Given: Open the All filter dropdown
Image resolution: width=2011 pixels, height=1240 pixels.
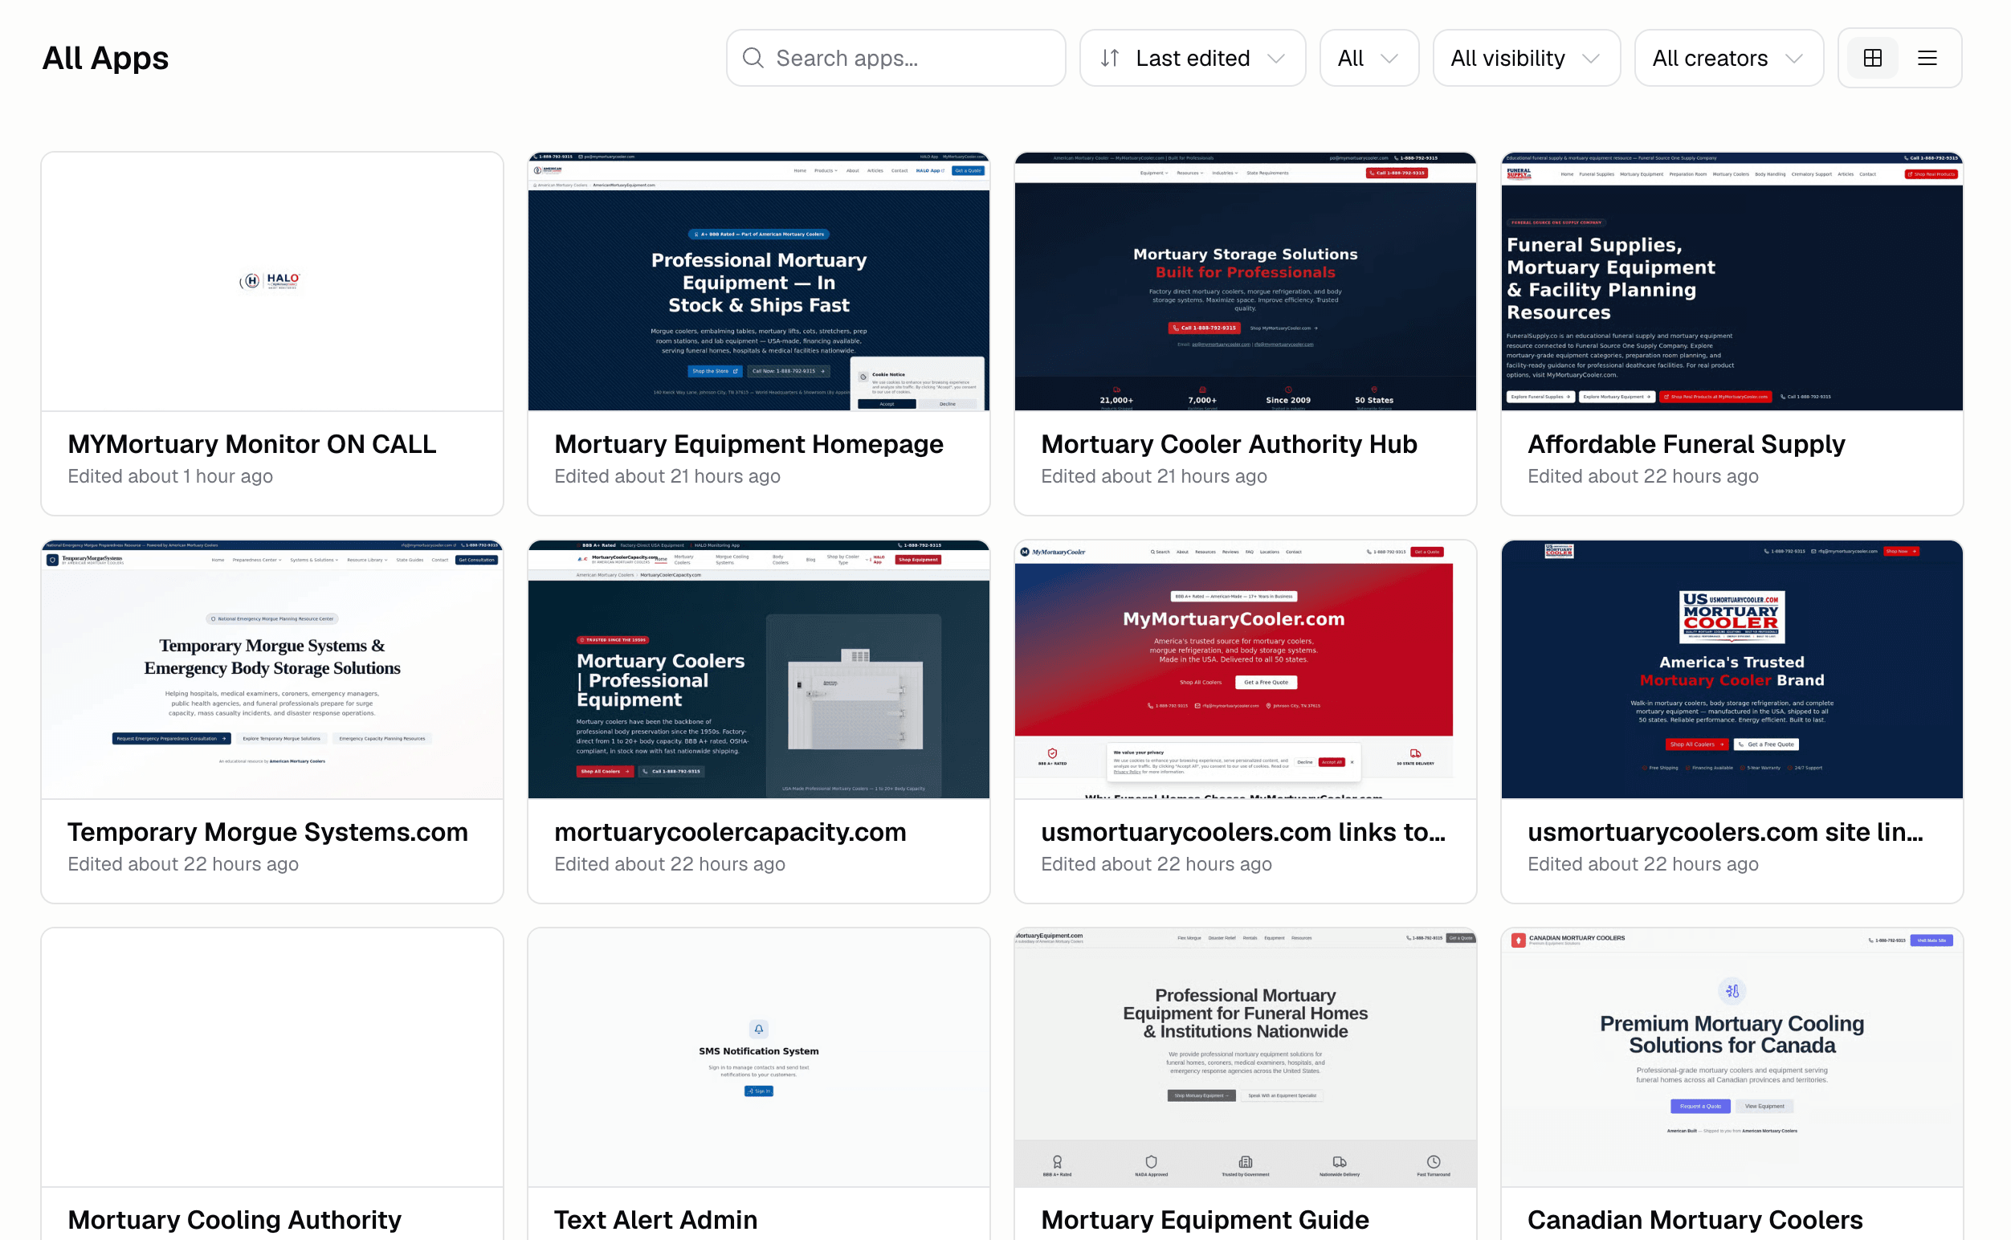Looking at the screenshot, I should [x=1369, y=59].
